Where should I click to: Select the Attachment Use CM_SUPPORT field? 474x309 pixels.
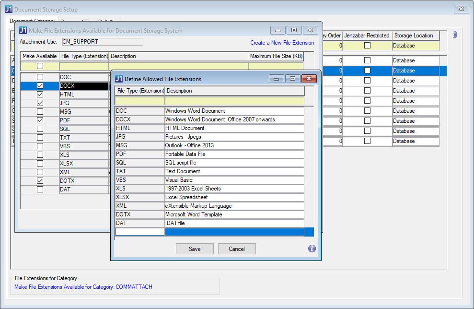click(102, 42)
